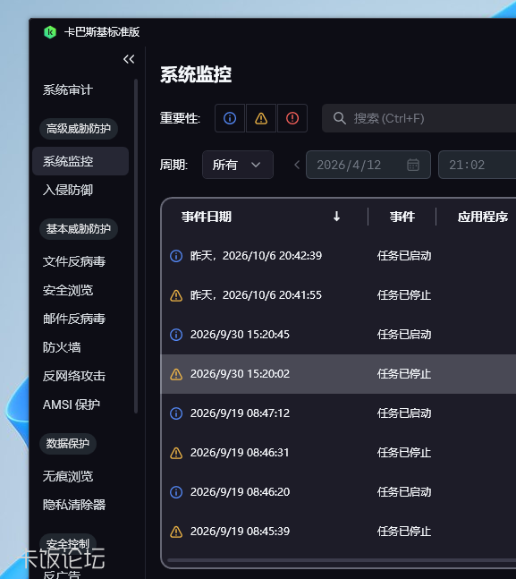
Task: Click info icon on 15:20:45 row
Action: tap(176, 335)
